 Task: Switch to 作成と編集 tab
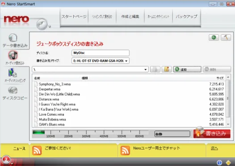[130, 17]
